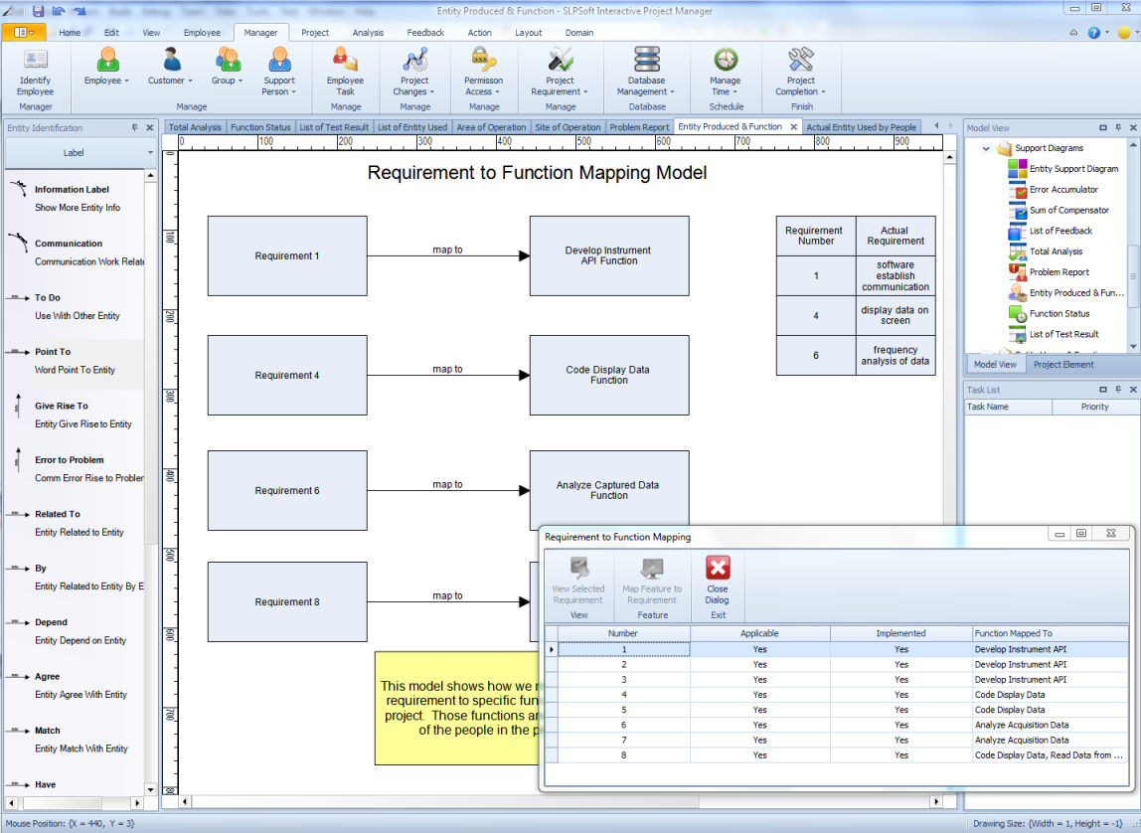The height and width of the screenshot is (833, 1141).
Task: Open the Group ribbon button
Action: 227,67
